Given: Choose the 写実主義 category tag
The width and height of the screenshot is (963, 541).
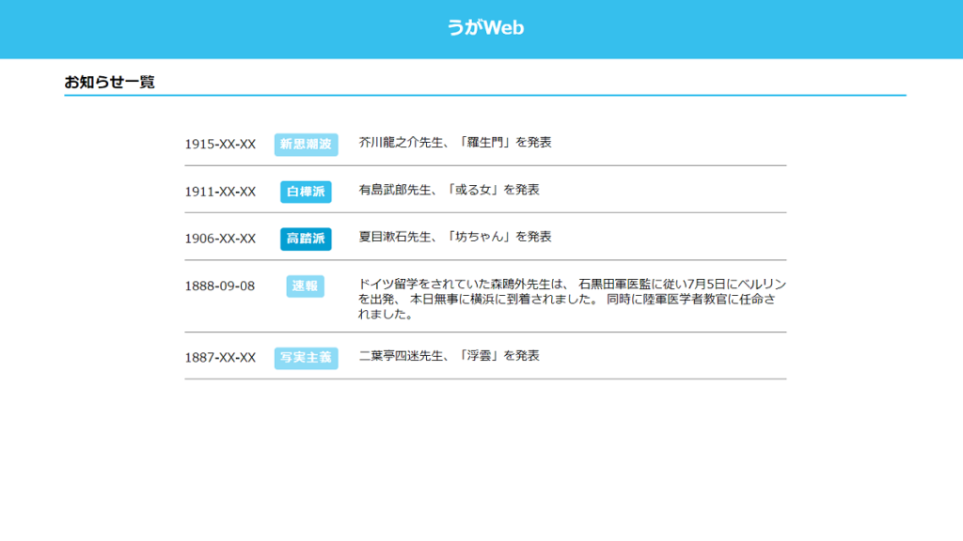Looking at the screenshot, I should coord(306,358).
